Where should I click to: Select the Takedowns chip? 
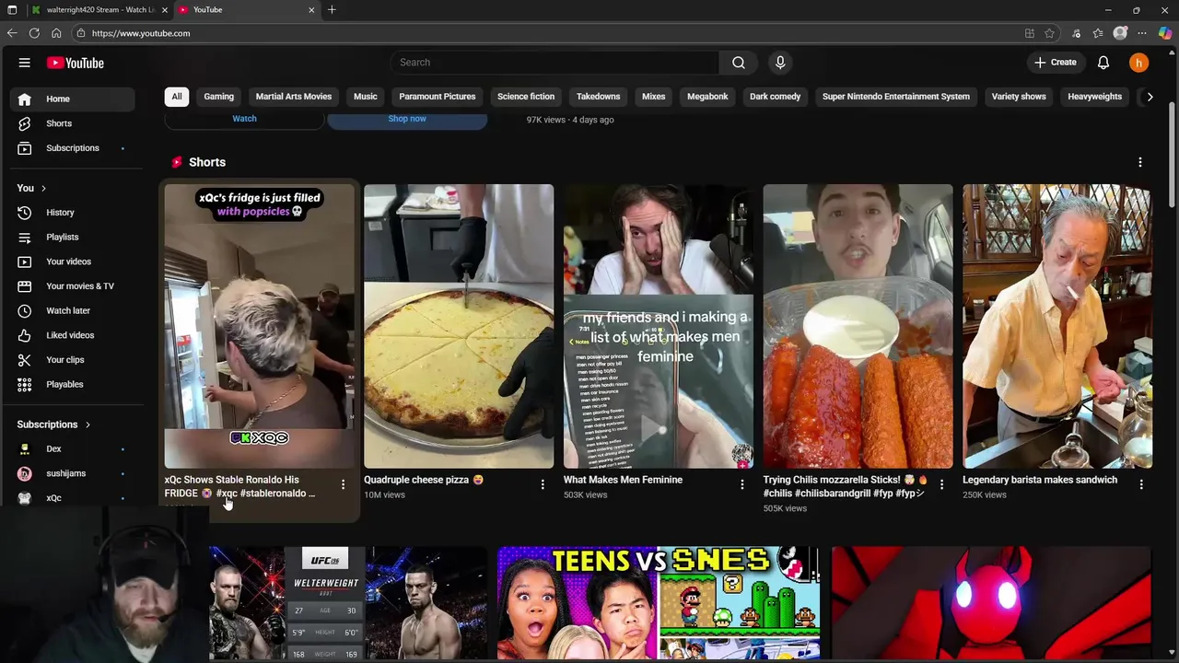[599, 97]
